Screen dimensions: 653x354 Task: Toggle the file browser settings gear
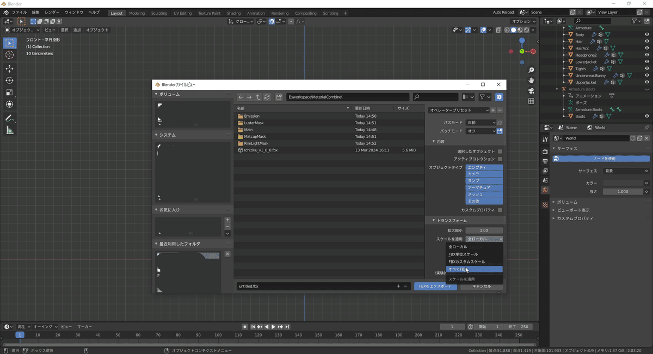(x=499, y=97)
